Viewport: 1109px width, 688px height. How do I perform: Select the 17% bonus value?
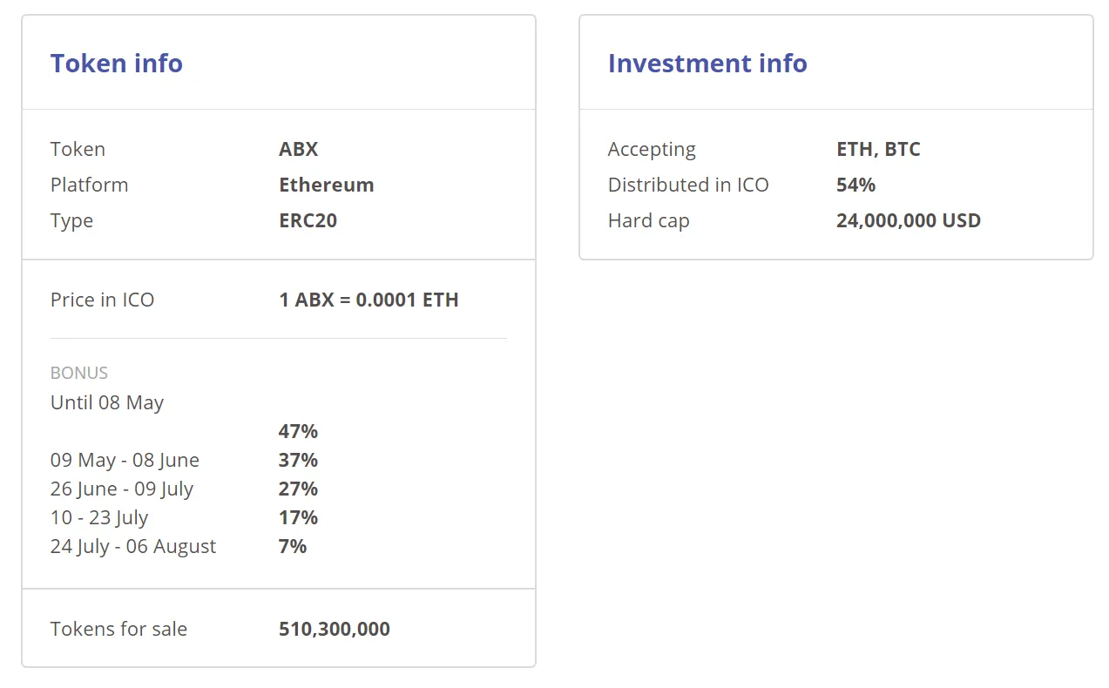pyautogui.click(x=298, y=517)
